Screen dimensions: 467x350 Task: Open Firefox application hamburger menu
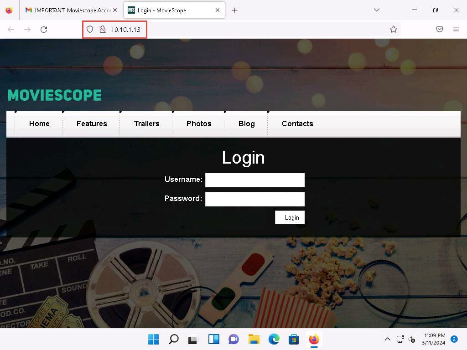click(x=456, y=30)
